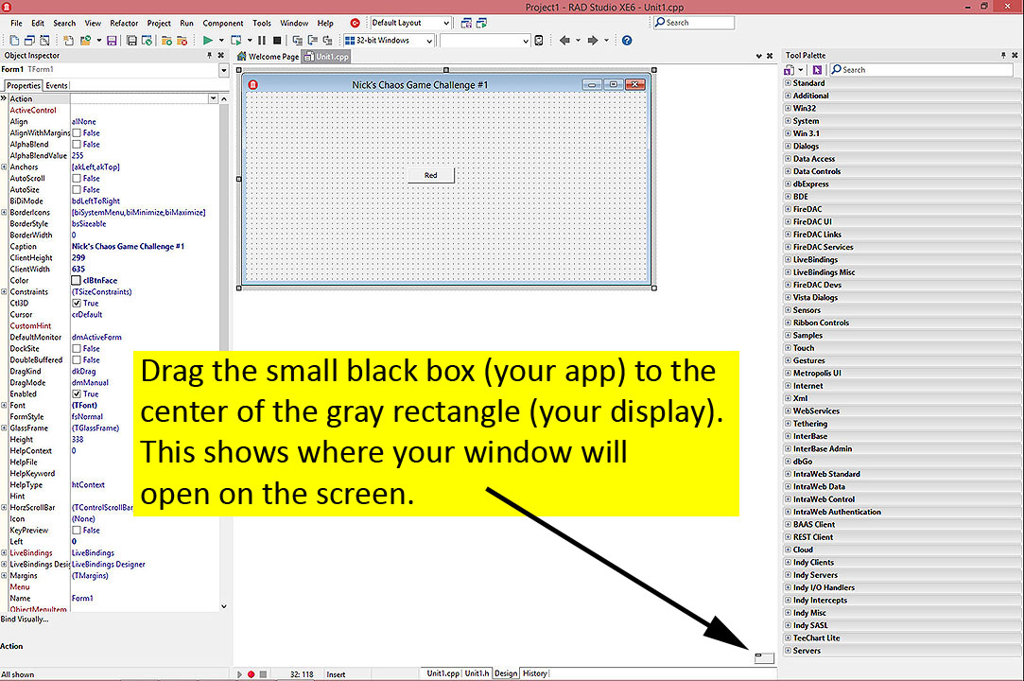This screenshot has width=1024, height=681.
Task: Click the macro play triangle in status bar
Action: [239, 674]
